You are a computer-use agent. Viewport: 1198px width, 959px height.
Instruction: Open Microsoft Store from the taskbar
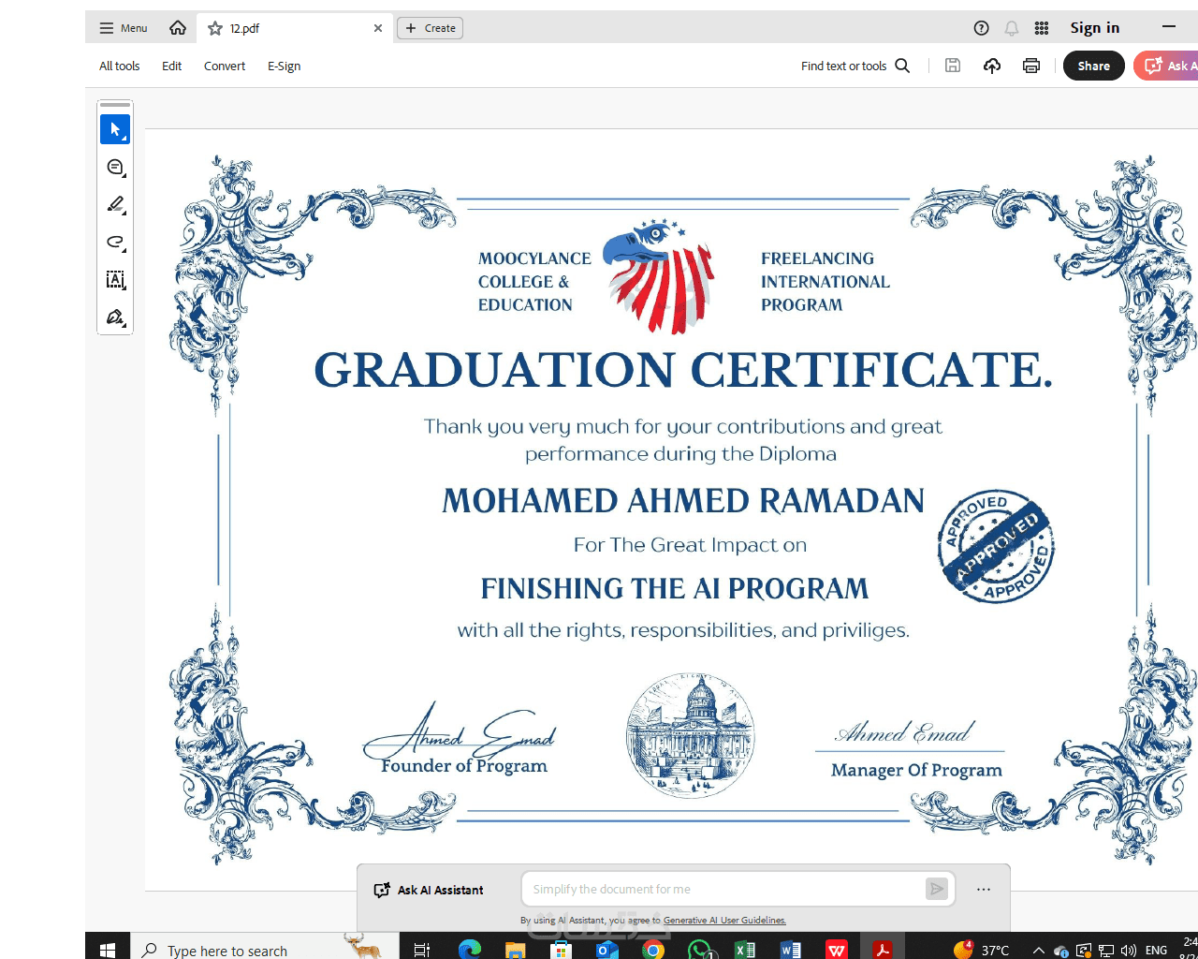click(561, 950)
